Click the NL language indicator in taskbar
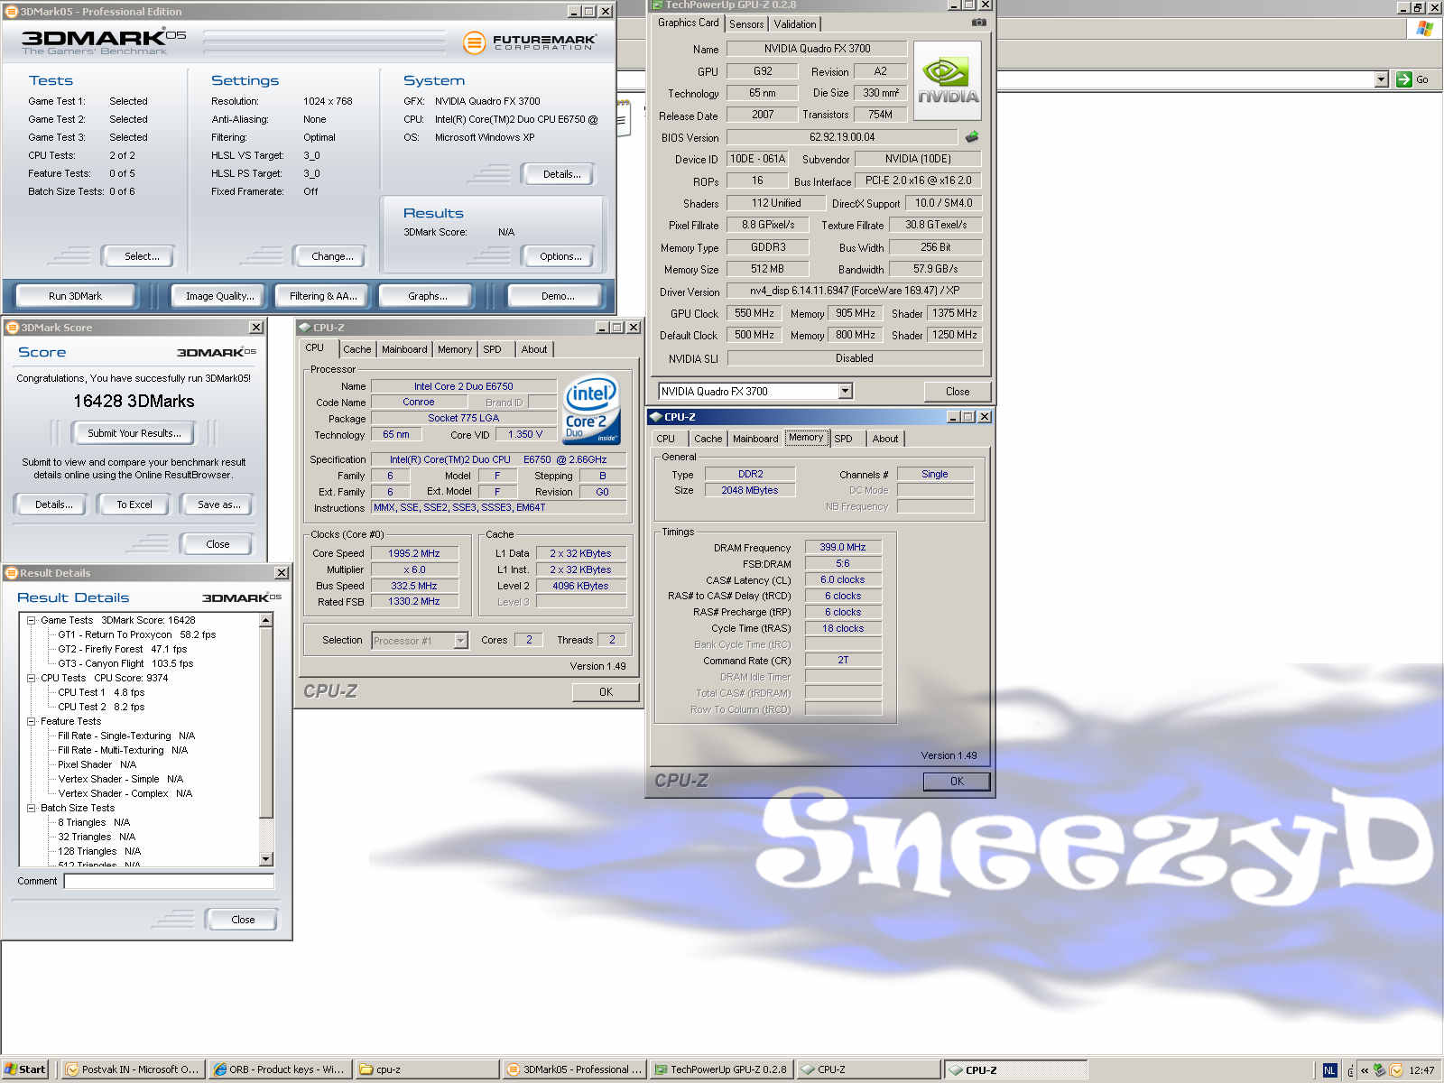1444x1083 pixels. point(1329,1070)
